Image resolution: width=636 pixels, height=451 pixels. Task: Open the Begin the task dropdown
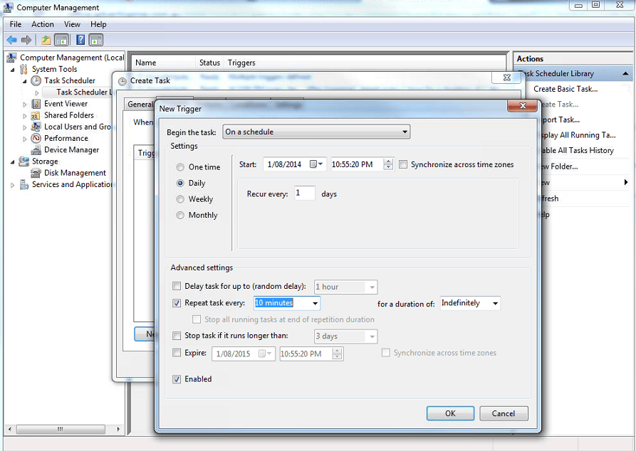point(405,132)
